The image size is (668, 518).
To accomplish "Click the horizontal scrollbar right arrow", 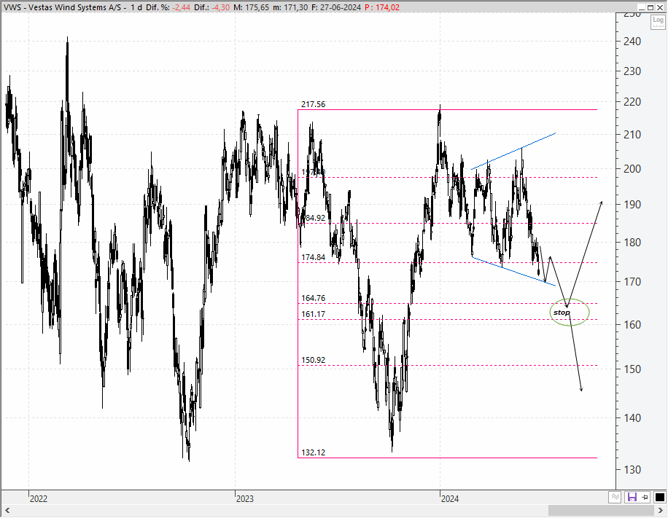I will coord(661,510).
